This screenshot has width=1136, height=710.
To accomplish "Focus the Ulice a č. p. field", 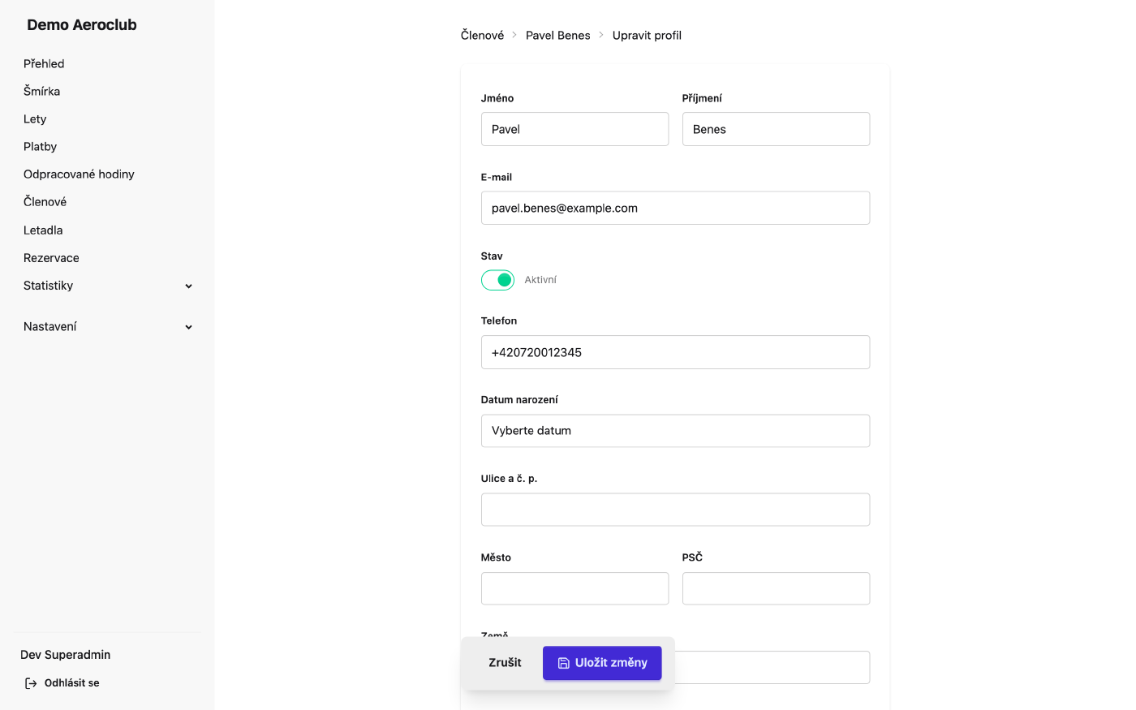I will coord(675,510).
